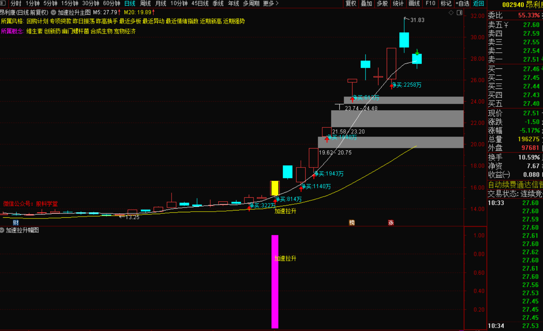Image resolution: width=543 pixels, height=331 pixels.
Task: Toggle the 叠加 overlay option
Action: tap(366, 3)
